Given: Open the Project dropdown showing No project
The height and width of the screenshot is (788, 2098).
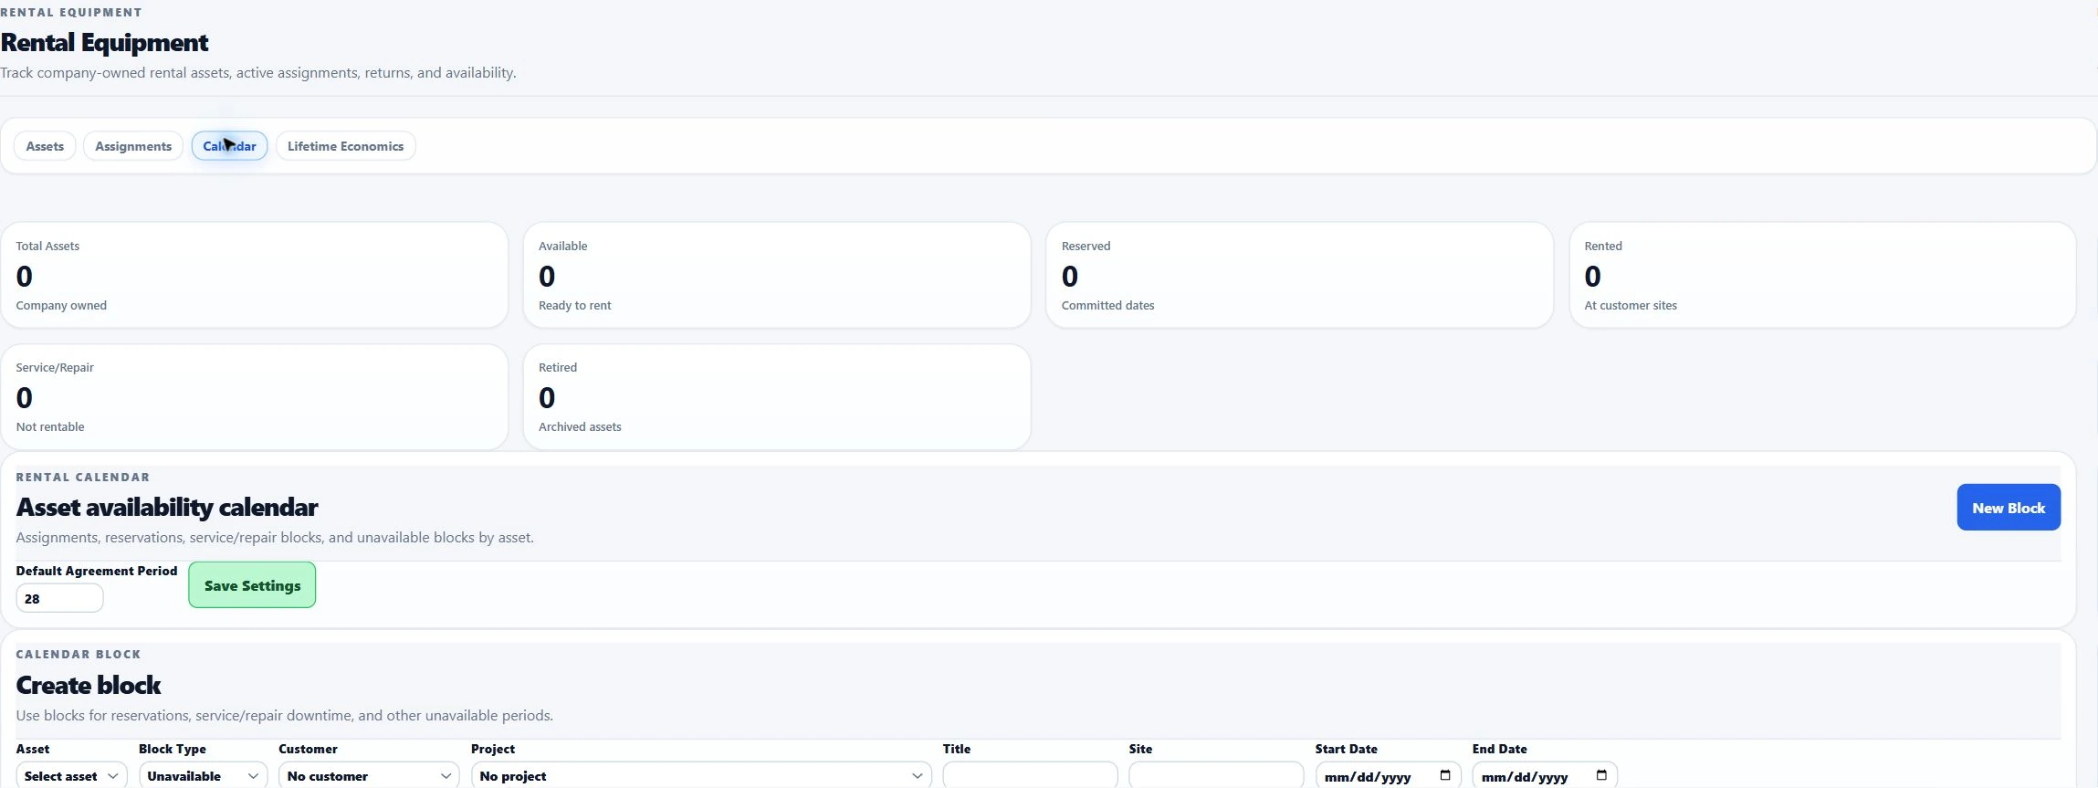Looking at the screenshot, I should (x=701, y=775).
